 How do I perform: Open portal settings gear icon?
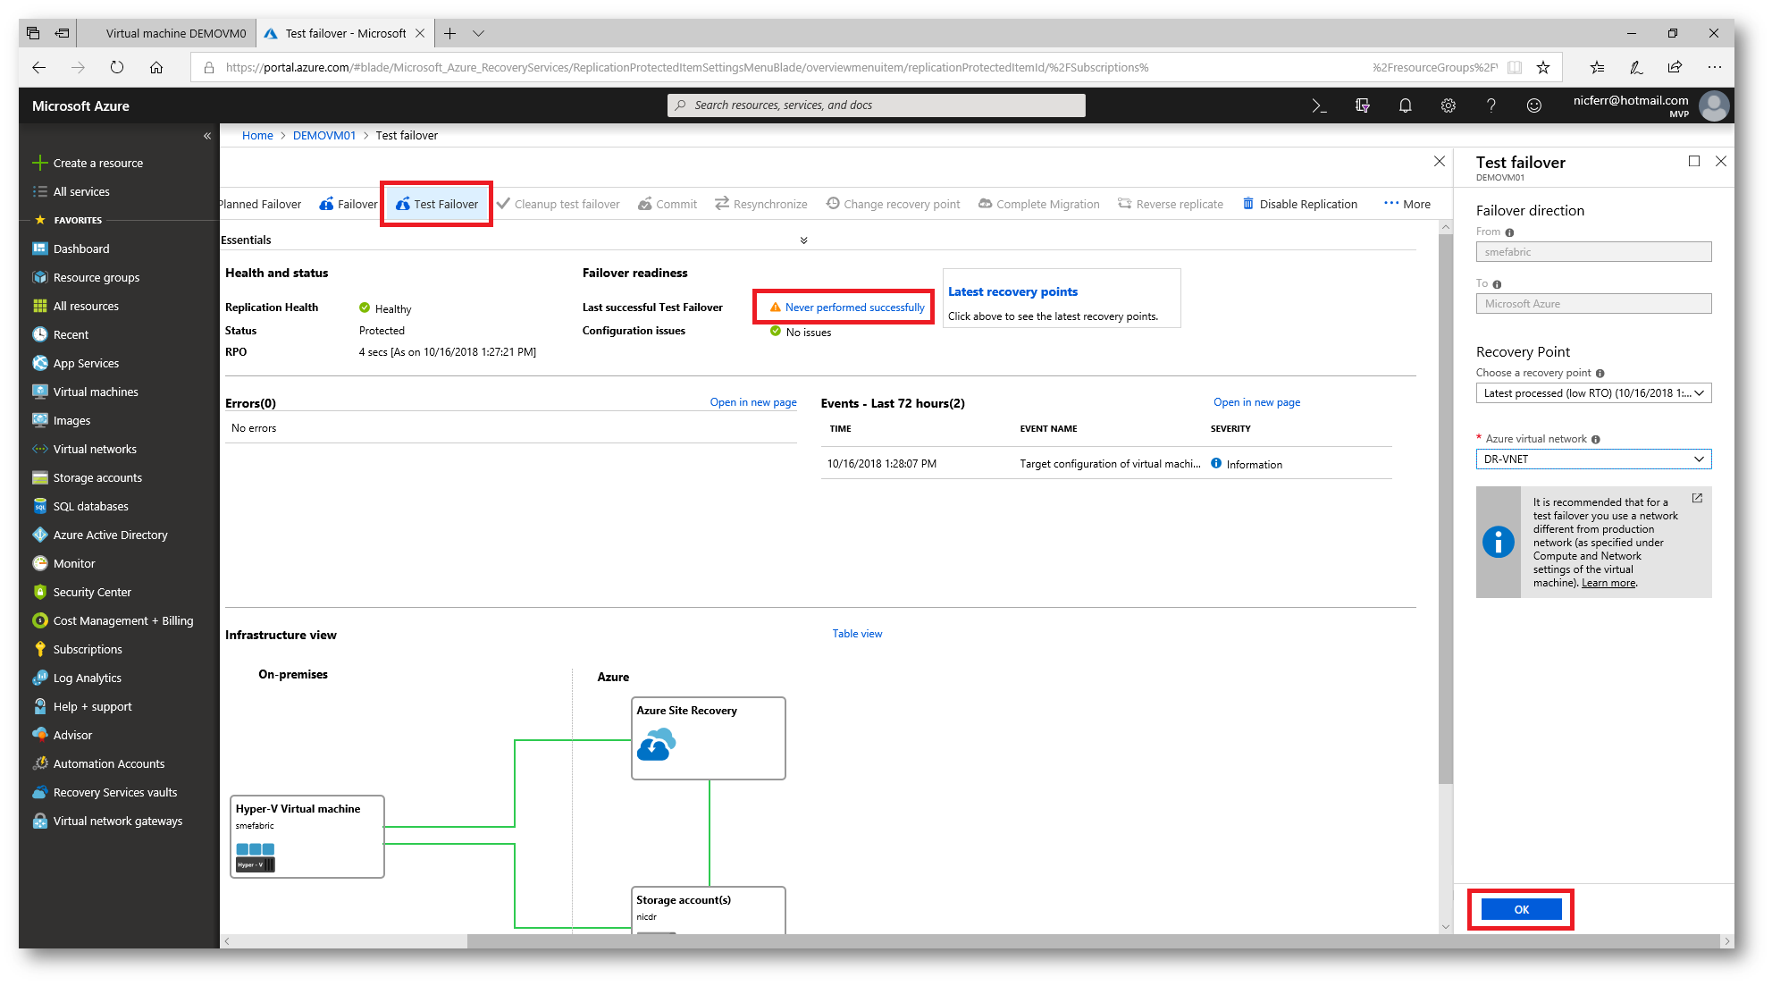[1448, 105]
